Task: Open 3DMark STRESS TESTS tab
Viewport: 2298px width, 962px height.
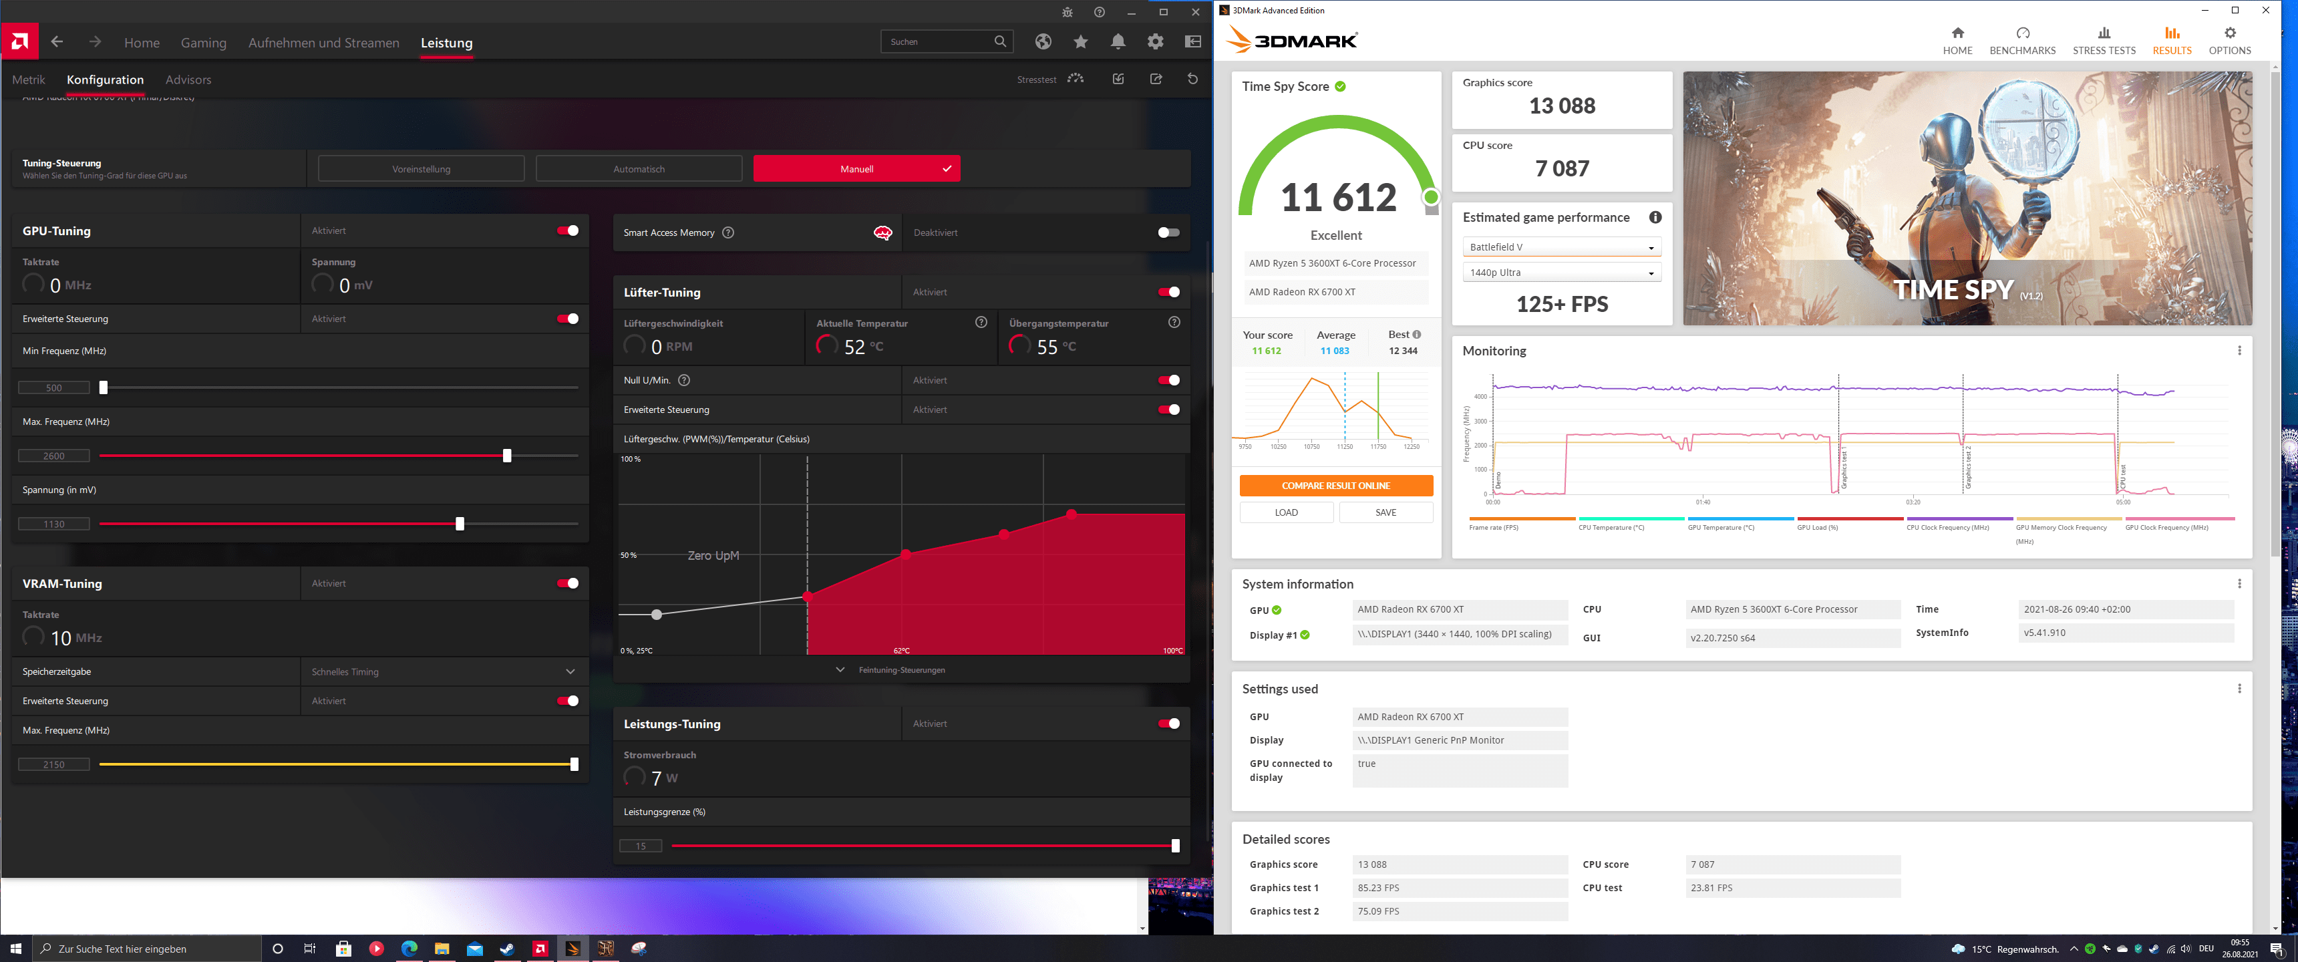Action: [2104, 41]
